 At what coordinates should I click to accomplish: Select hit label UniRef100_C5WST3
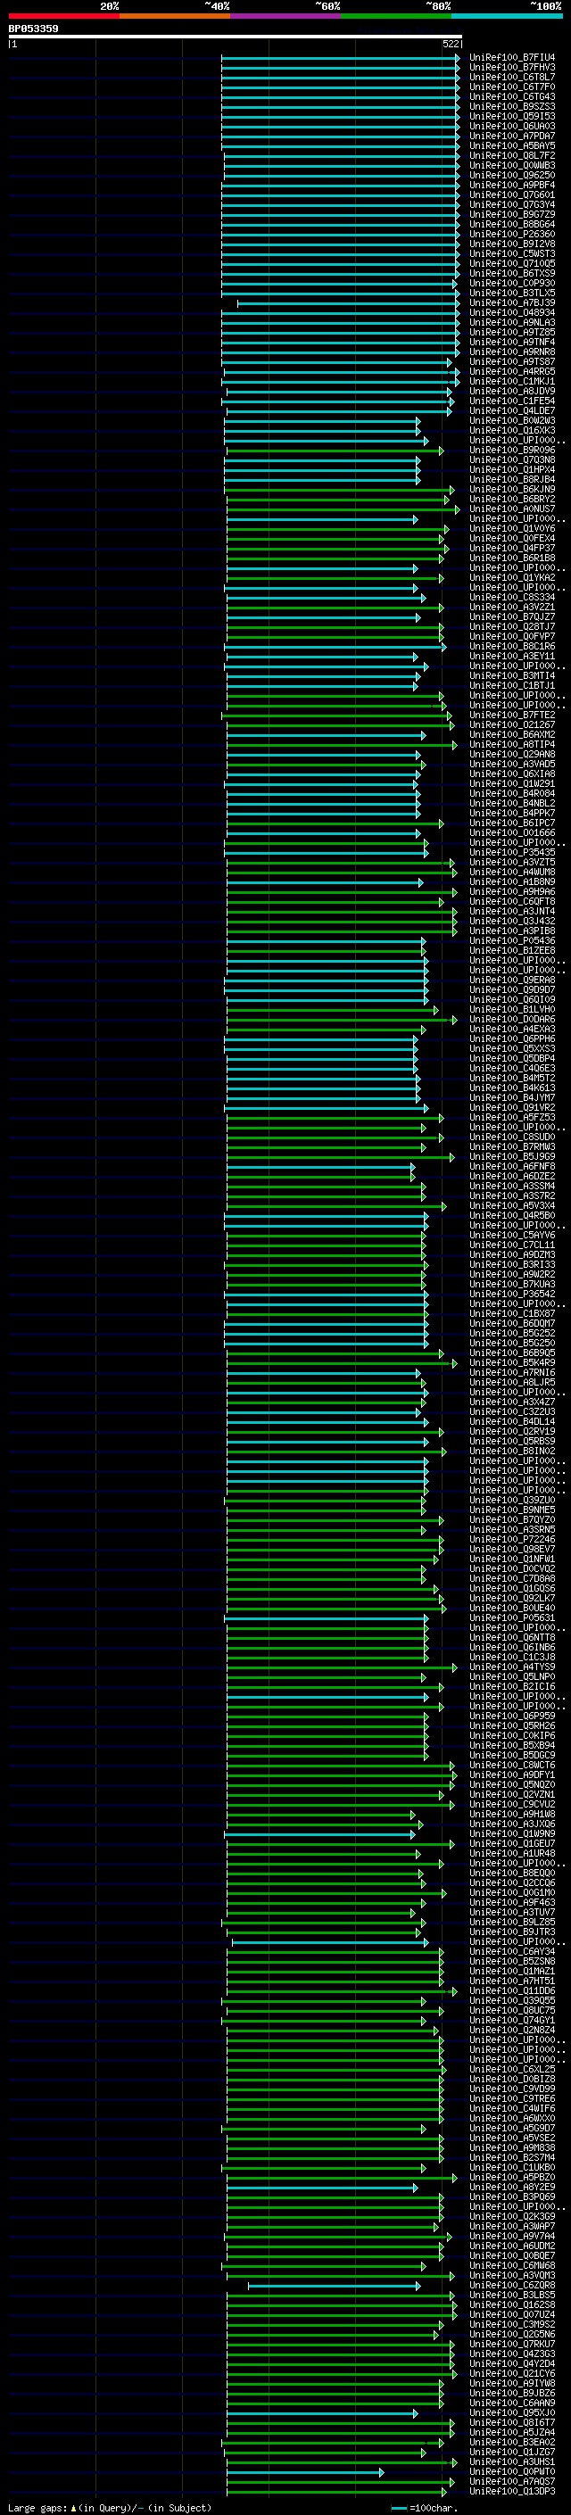[512, 254]
